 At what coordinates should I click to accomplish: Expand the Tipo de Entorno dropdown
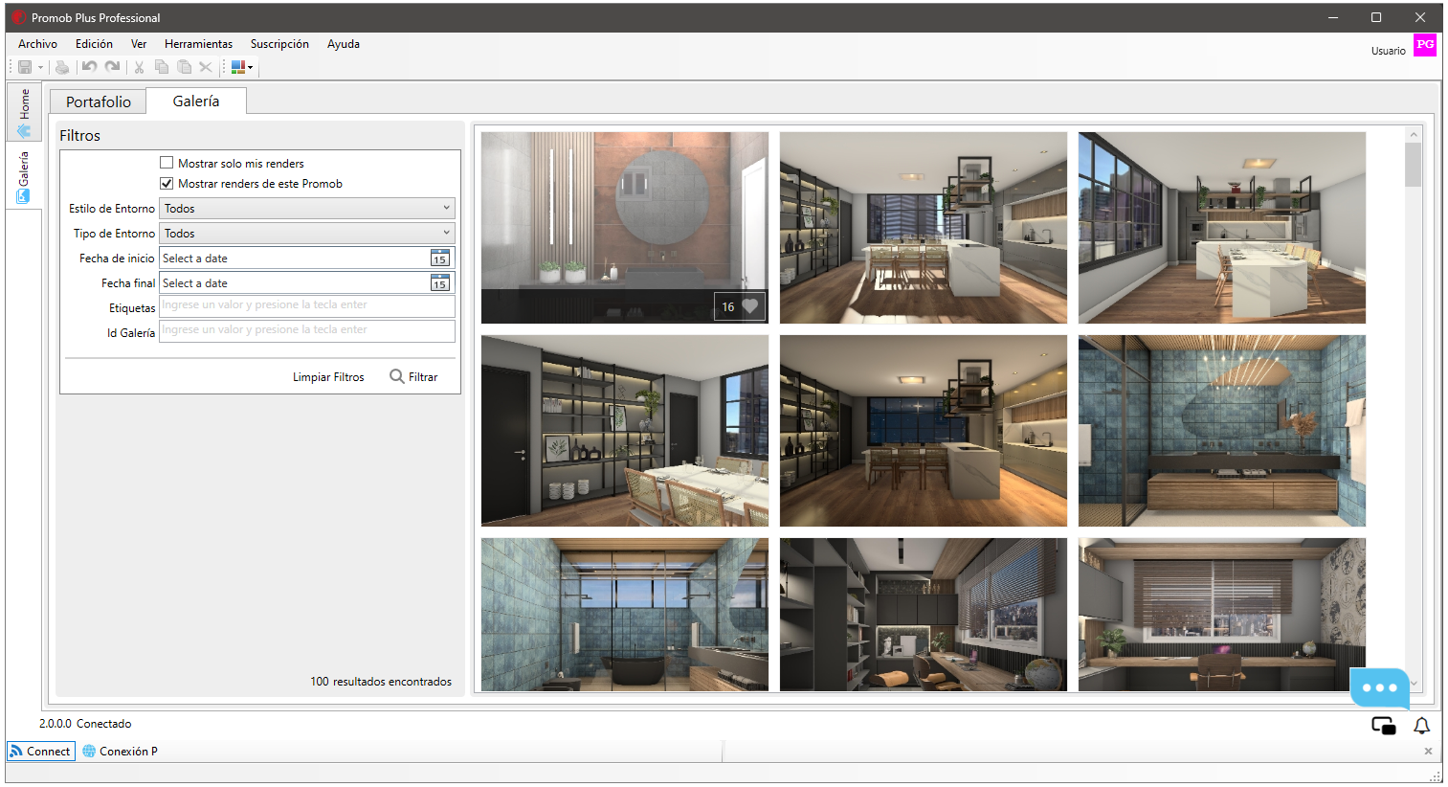pos(306,233)
